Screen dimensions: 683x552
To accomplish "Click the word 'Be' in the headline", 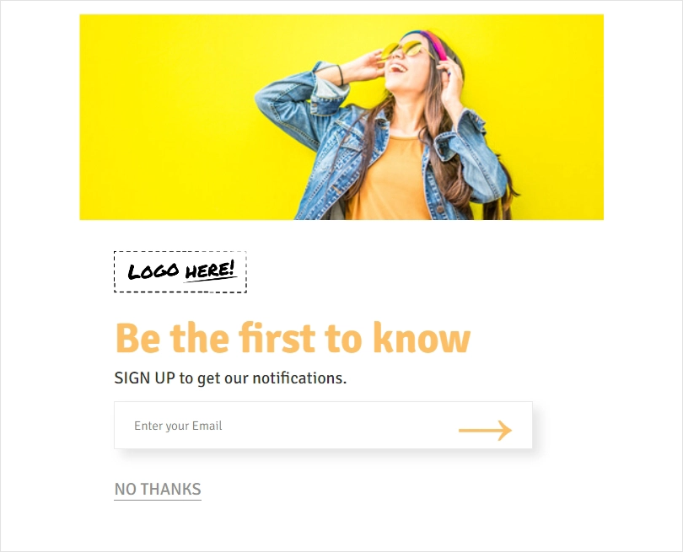I will coord(137,339).
